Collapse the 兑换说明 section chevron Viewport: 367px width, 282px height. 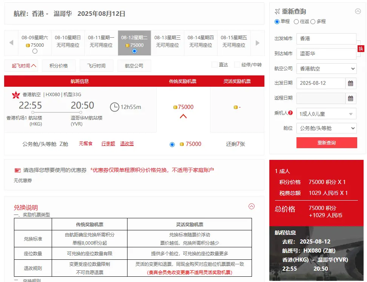coord(252,207)
